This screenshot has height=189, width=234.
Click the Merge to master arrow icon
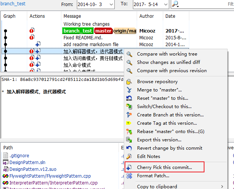pyautogui.click(x=129, y=90)
